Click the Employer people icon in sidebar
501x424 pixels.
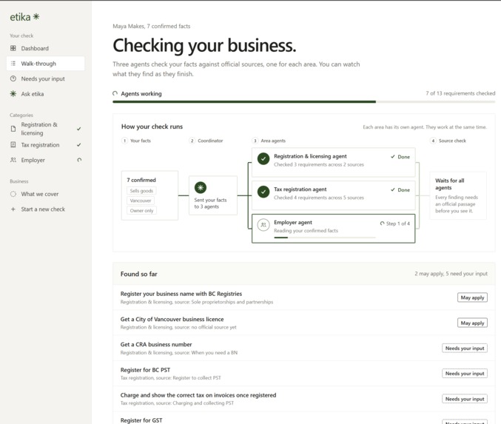click(13, 160)
